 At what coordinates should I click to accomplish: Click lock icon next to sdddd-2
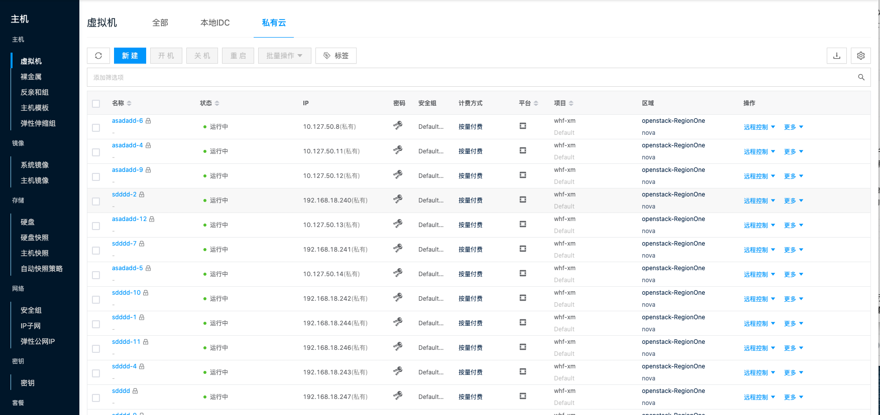point(142,194)
